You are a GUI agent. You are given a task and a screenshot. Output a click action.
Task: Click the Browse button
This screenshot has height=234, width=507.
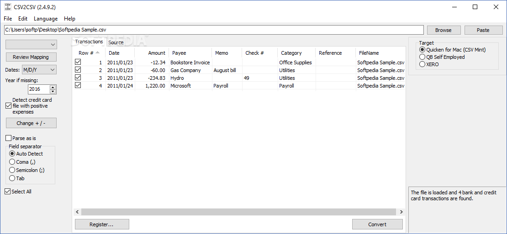444,30
